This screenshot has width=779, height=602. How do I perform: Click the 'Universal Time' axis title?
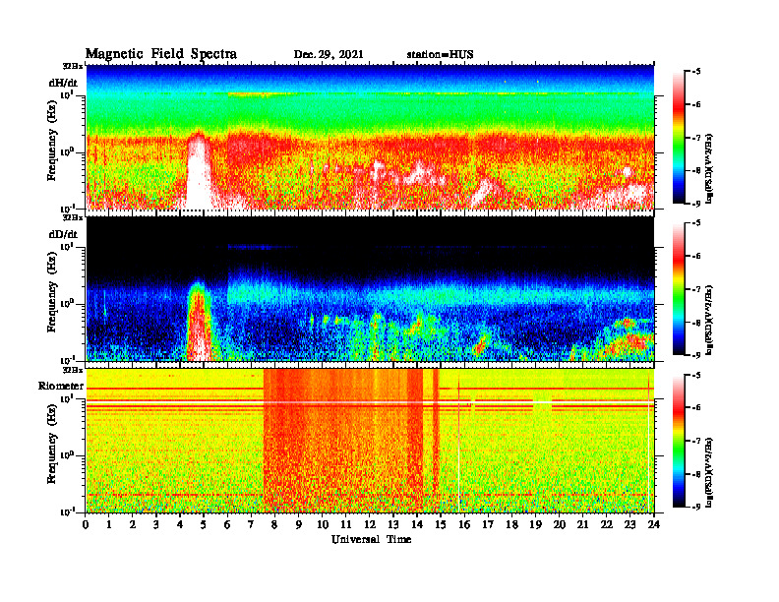[x=371, y=539]
